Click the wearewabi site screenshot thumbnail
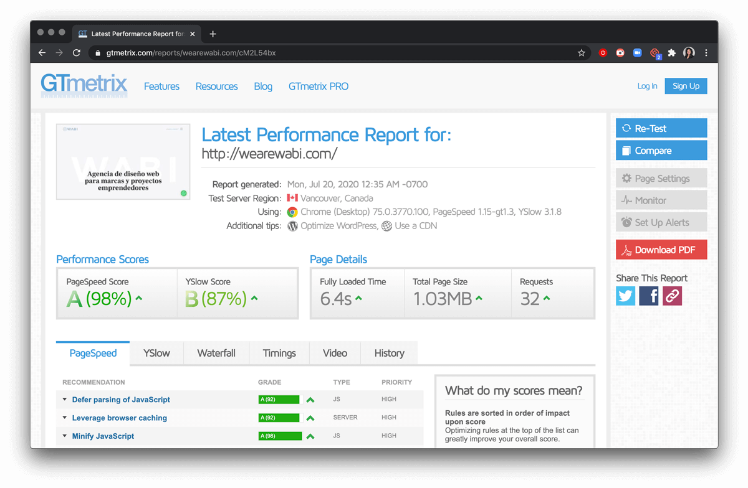The height and width of the screenshot is (488, 748). pyautogui.click(x=123, y=162)
